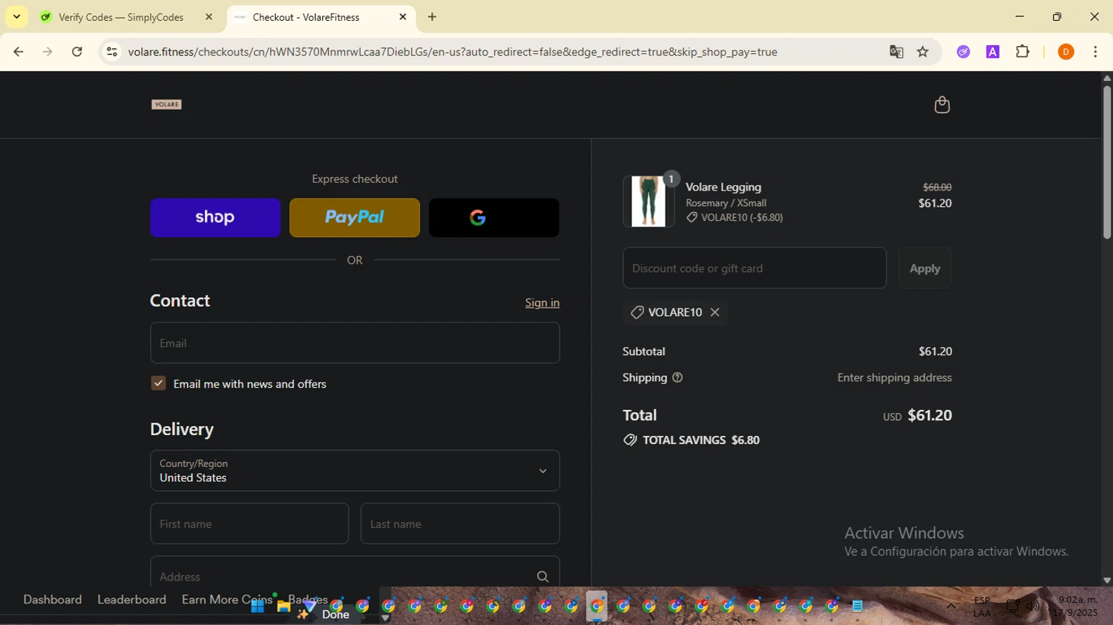1113x625 pixels.
Task: View site information icon in address bar
Action: 112,52
